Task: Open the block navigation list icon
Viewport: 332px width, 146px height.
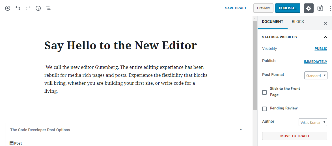Action: point(48,8)
